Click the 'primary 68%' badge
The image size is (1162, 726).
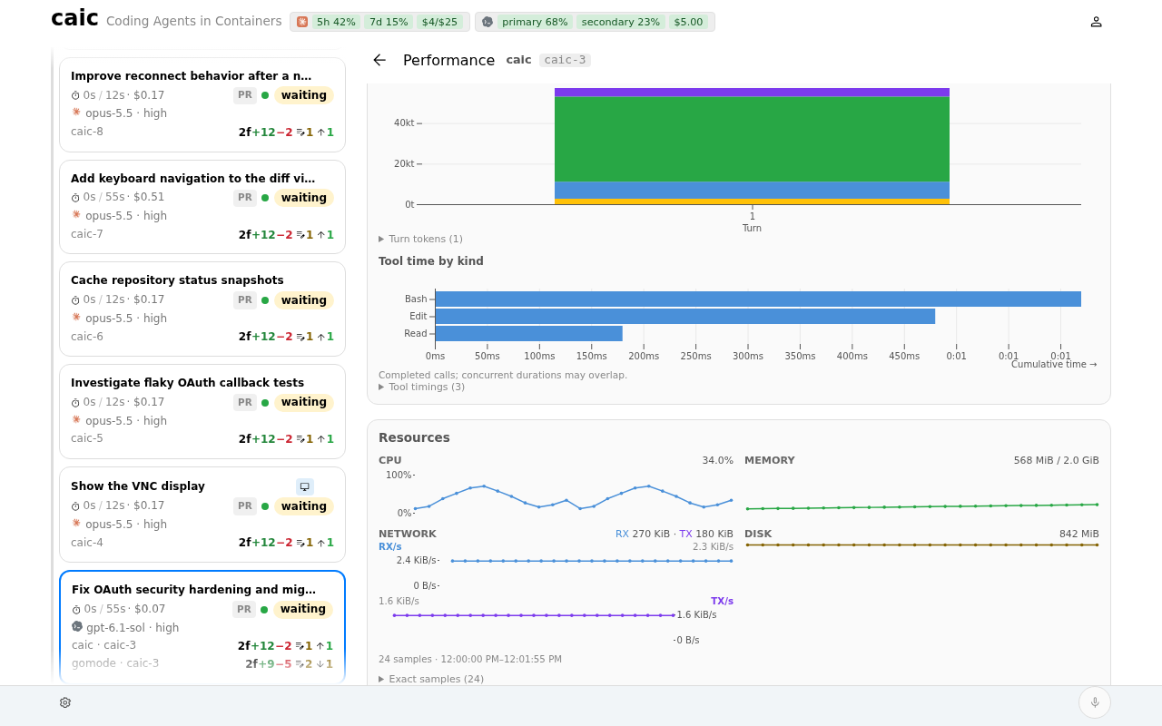pos(535,22)
